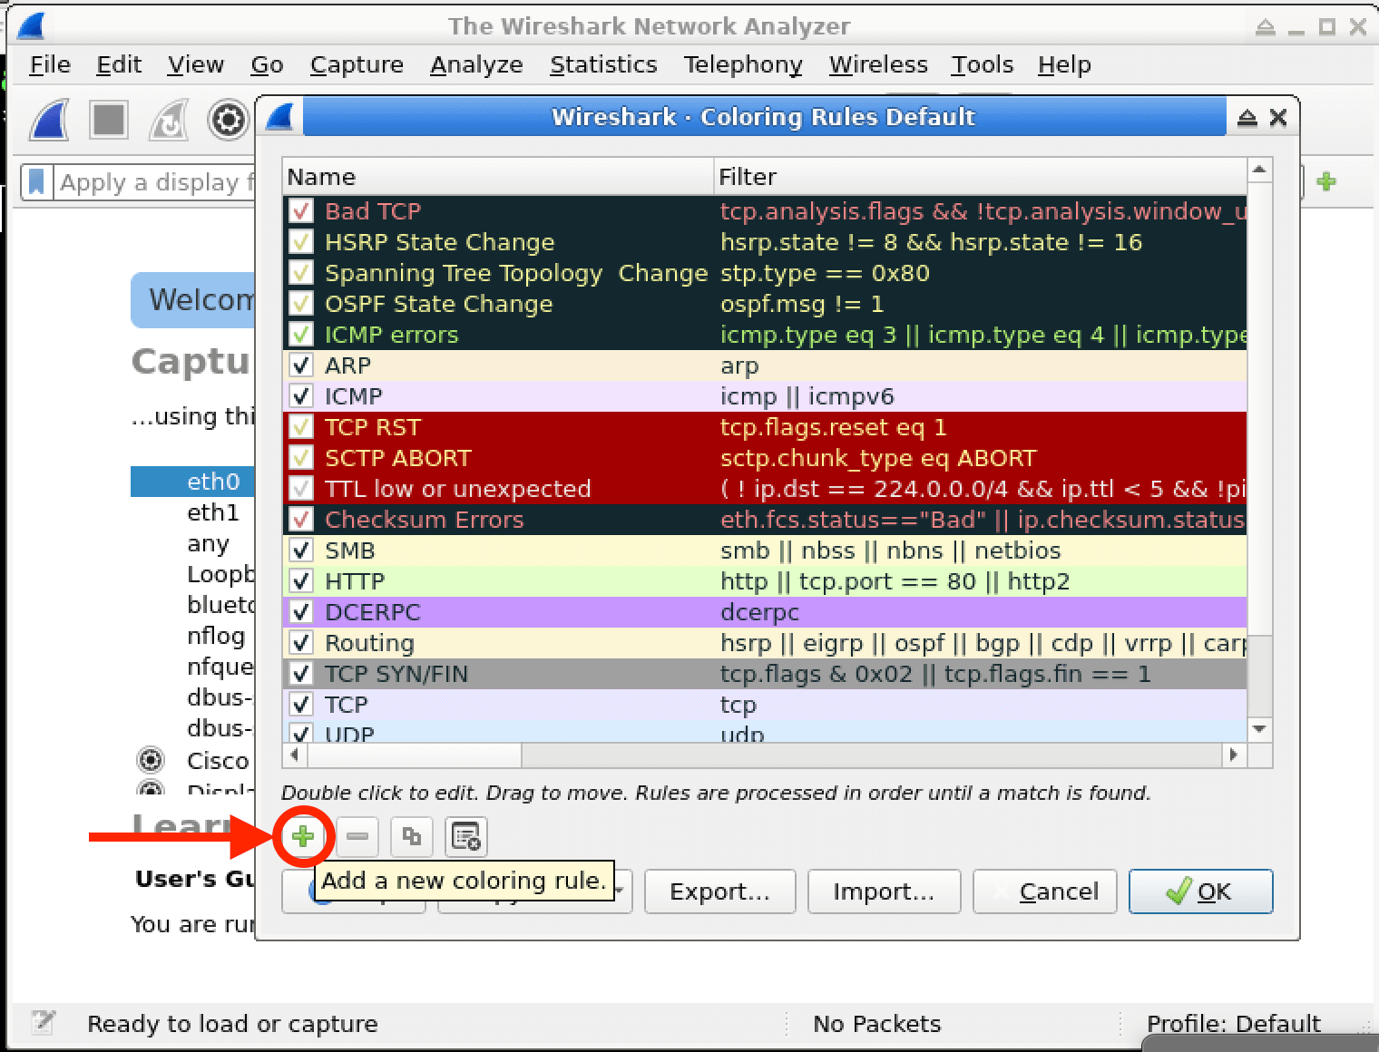The image size is (1379, 1052).
Task: Open the Statistics menu
Action: point(603,65)
